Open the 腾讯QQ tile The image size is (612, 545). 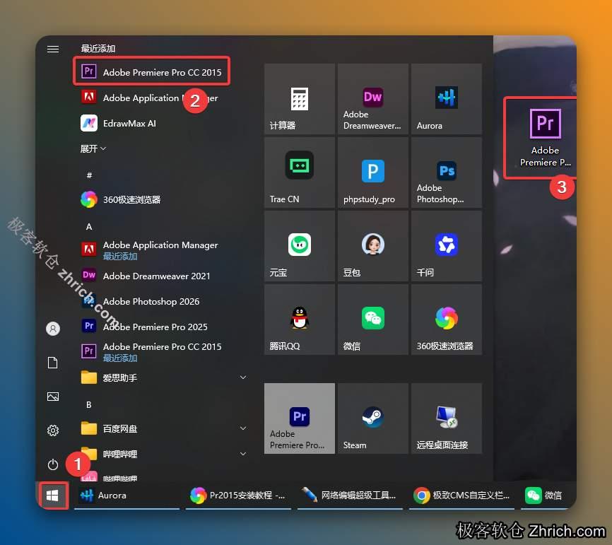(x=300, y=320)
